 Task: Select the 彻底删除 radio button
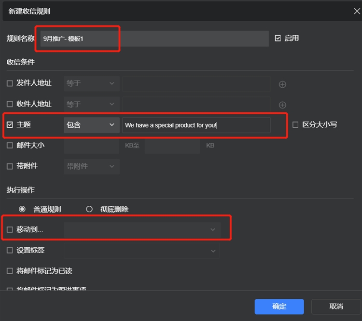tap(89, 209)
